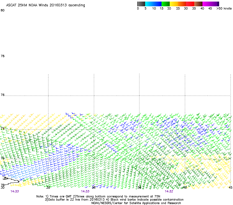The width and height of the screenshot is (233, 205).
Task: Click the "14:33" time label nearest longitude 36
Action: coord(85,191)
